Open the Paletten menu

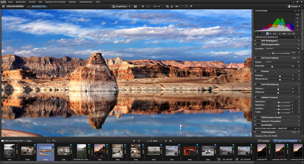point(72,2)
